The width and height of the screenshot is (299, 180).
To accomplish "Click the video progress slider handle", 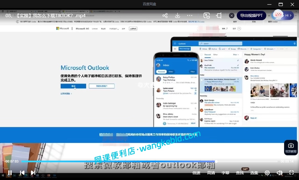I will click(216, 161).
